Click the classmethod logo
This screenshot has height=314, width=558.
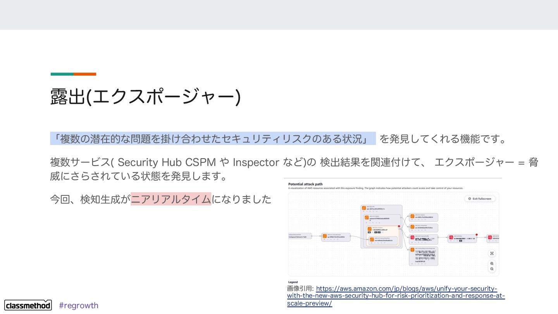(x=28, y=305)
